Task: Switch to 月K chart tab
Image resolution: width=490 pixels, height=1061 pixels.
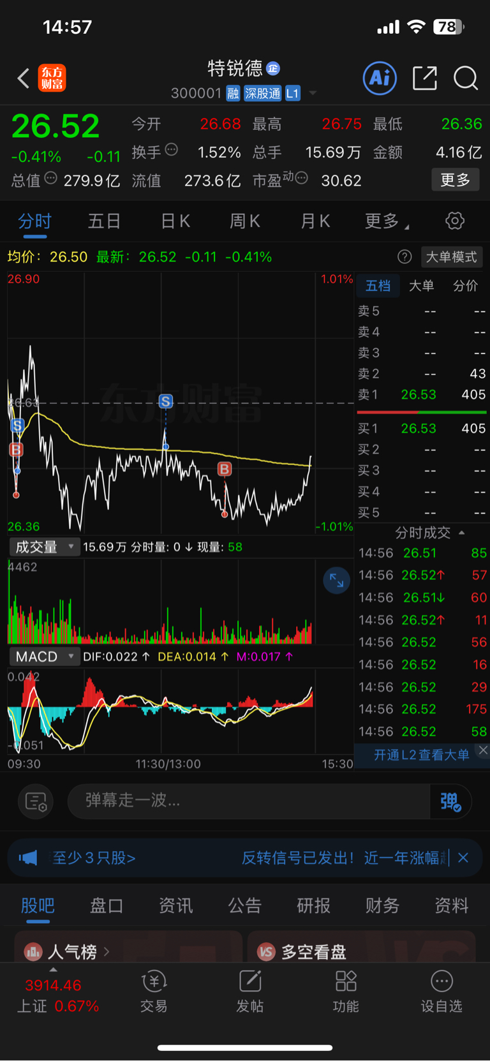Action: pos(315,221)
